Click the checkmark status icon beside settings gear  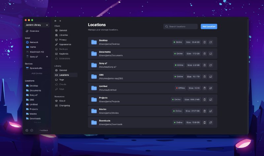32,130
